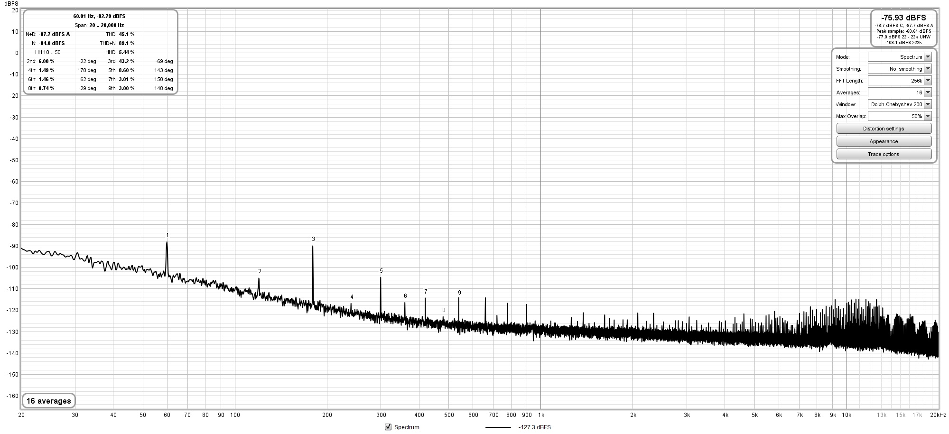Toggle the Spectrum trace checkbox
The image size is (949, 434).
(388, 427)
